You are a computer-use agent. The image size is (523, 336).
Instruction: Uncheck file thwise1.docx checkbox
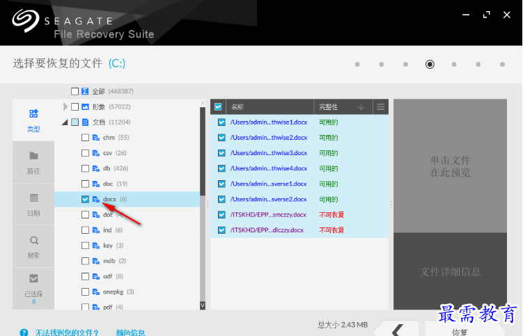(x=221, y=122)
